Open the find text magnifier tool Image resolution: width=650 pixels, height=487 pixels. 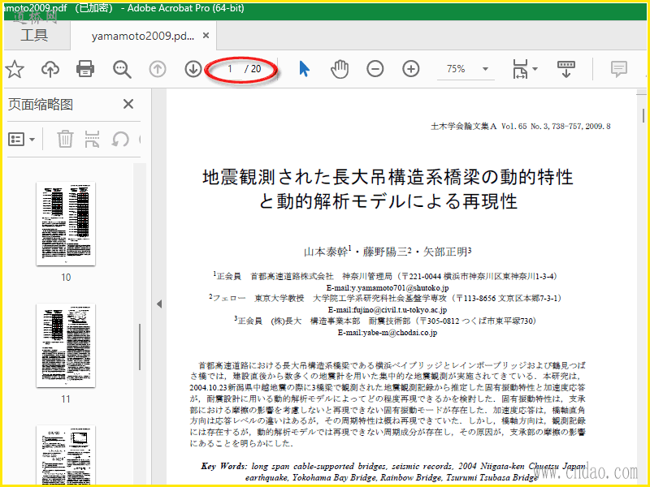(x=123, y=69)
